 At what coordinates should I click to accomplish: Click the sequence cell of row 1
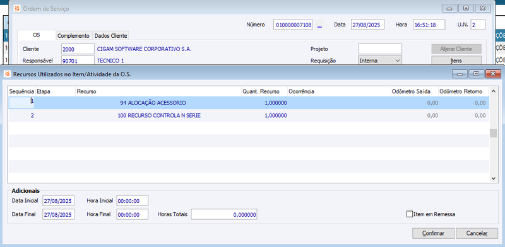point(21,103)
